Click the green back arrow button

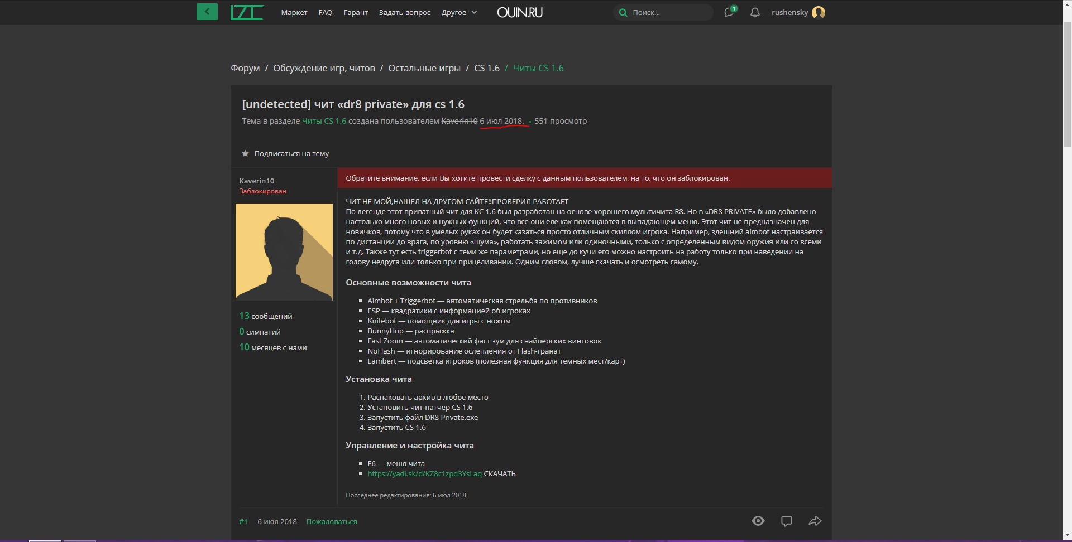(x=207, y=12)
